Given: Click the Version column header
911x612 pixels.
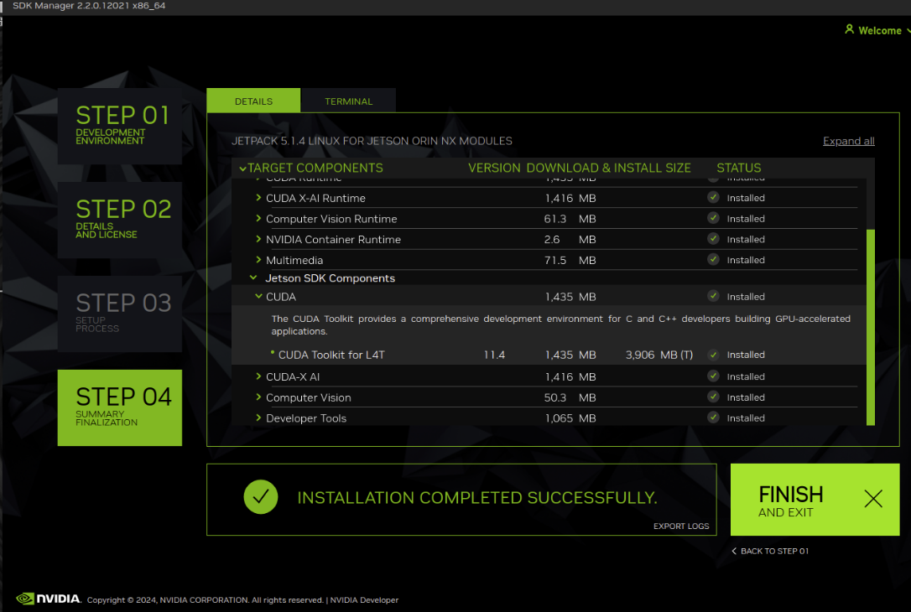Looking at the screenshot, I should click(494, 168).
